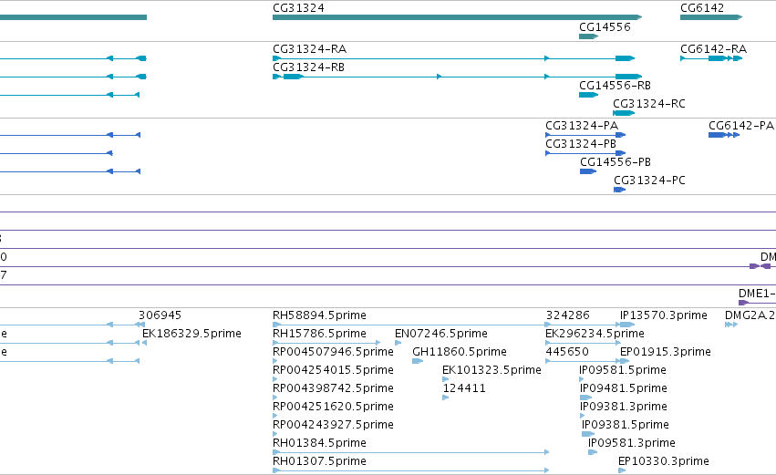Open EST EK296234.5prime

(595, 334)
